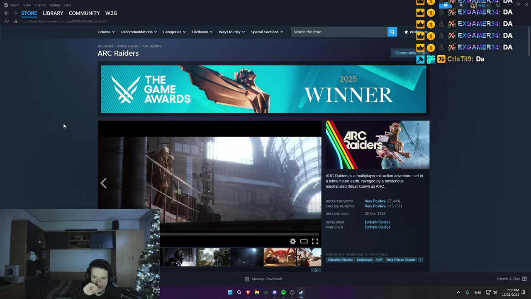Click Steam icon in taskbar
Screen dimensions: 531x299
click(x=301, y=292)
